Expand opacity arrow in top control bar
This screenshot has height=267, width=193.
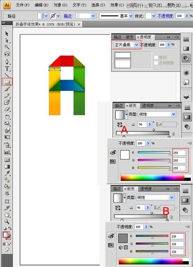point(187,16)
